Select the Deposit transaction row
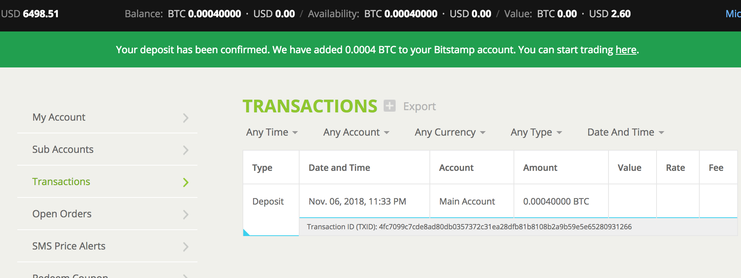Image resolution: width=741 pixels, height=278 pixels. [490, 201]
